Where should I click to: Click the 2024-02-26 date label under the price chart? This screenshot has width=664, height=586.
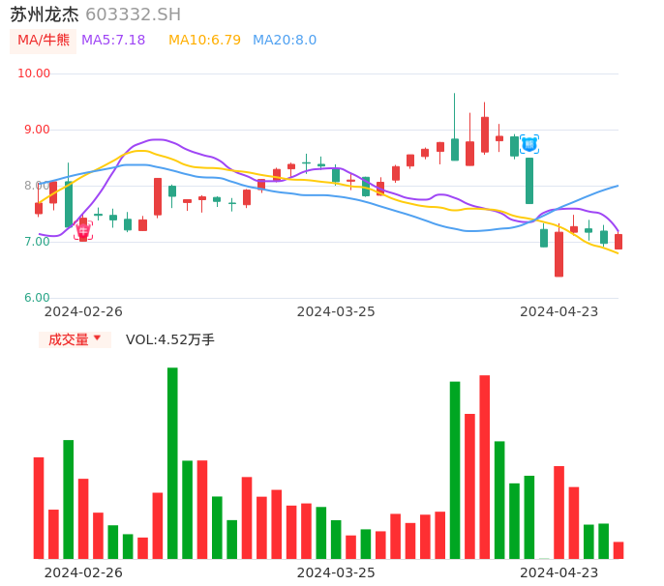click(x=83, y=311)
